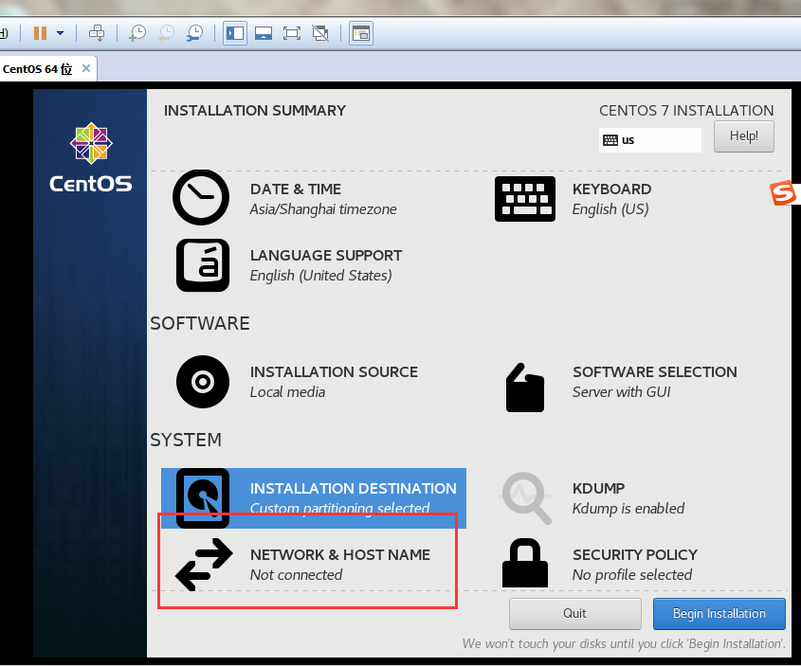Revert to previous snapshot icon
This screenshot has width=801, height=667.
pos(166,33)
